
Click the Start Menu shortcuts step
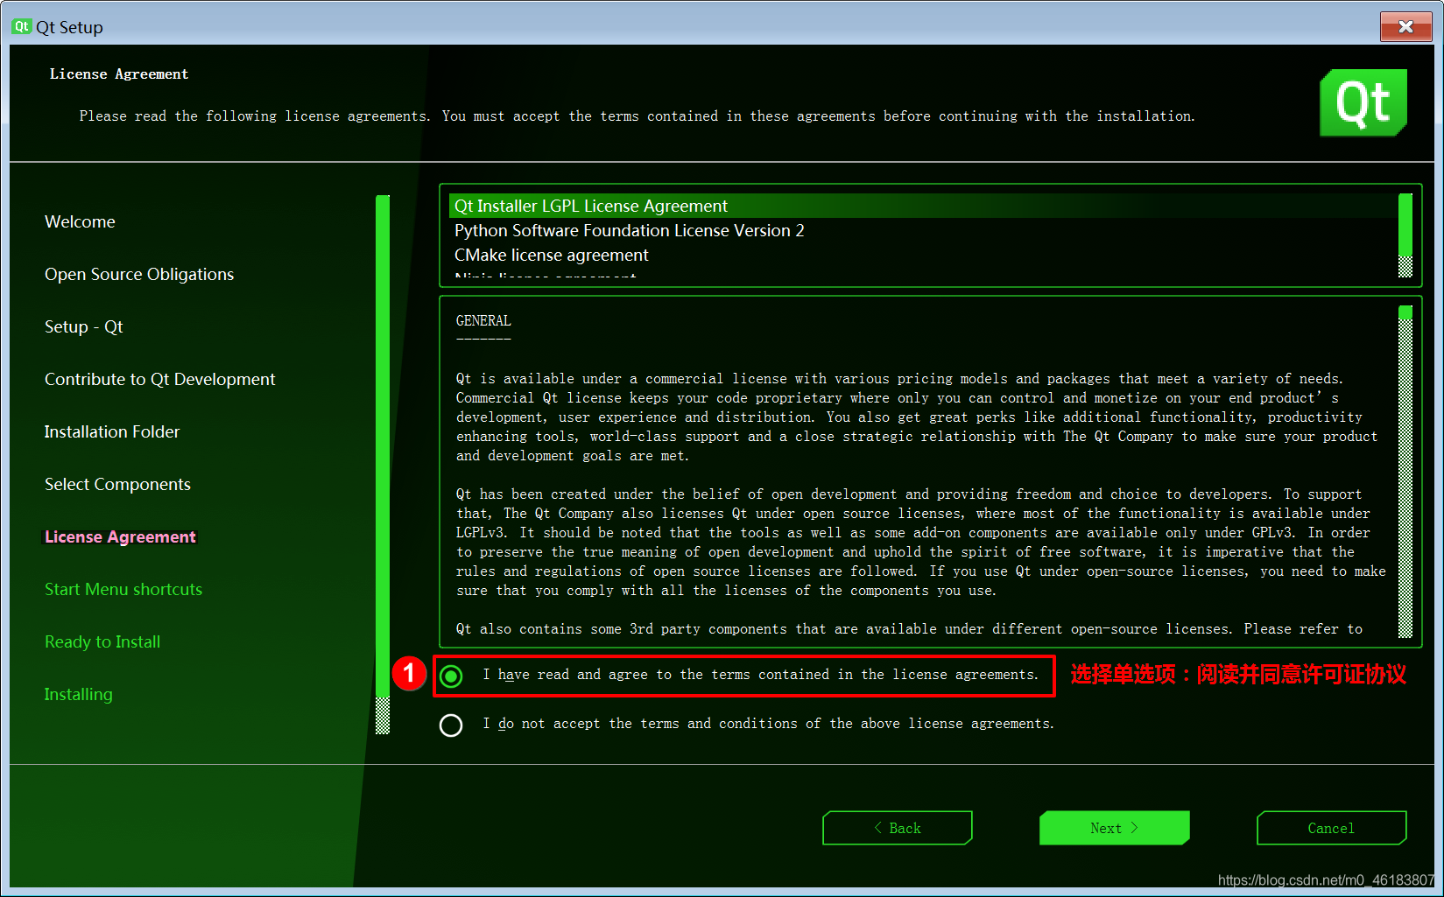(123, 589)
